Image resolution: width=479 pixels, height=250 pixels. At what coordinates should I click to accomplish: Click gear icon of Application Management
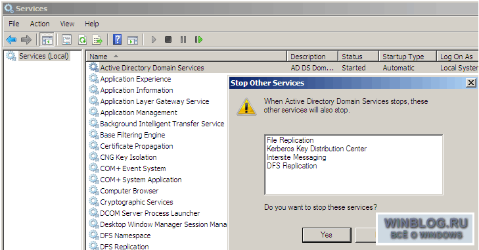(x=94, y=113)
